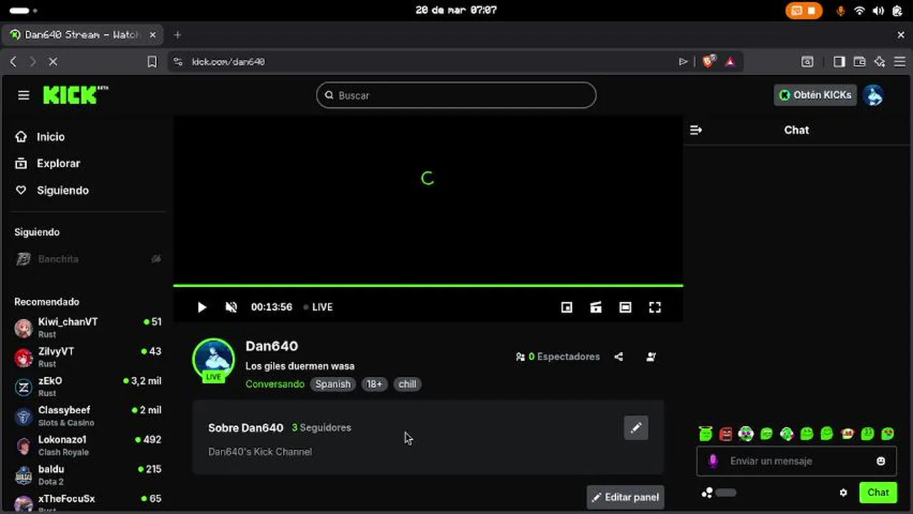Open the emoji picker in chat
Image resolution: width=913 pixels, height=514 pixels.
tap(881, 461)
